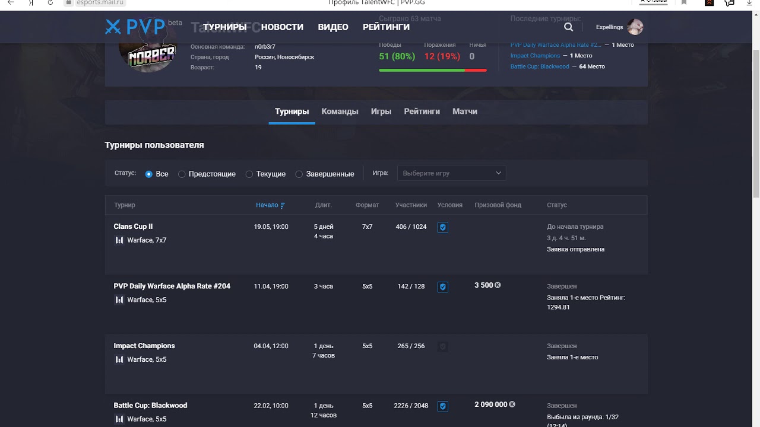Click the dimmed shield icon for Impact Champions
The image size is (760, 427).
pos(442,346)
